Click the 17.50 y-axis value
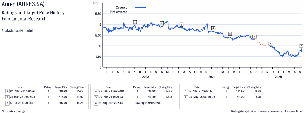Image resolution: width=305 pixels, height=113 pixels. click(98, 14)
